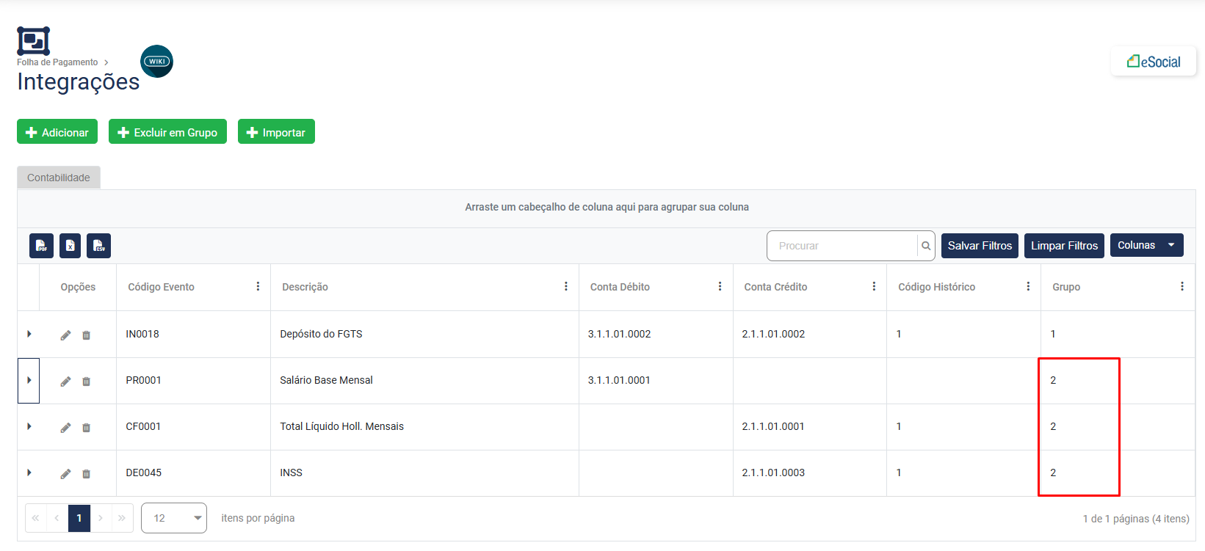The image size is (1205, 551).
Task: Export the table to Excel
Action: point(70,246)
